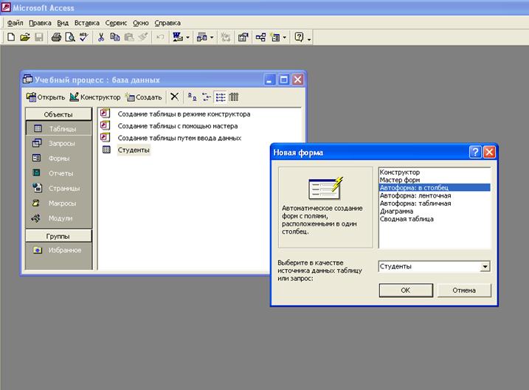Select Модули in the objects pane
Screen dimensions: 529x390
click(58, 218)
